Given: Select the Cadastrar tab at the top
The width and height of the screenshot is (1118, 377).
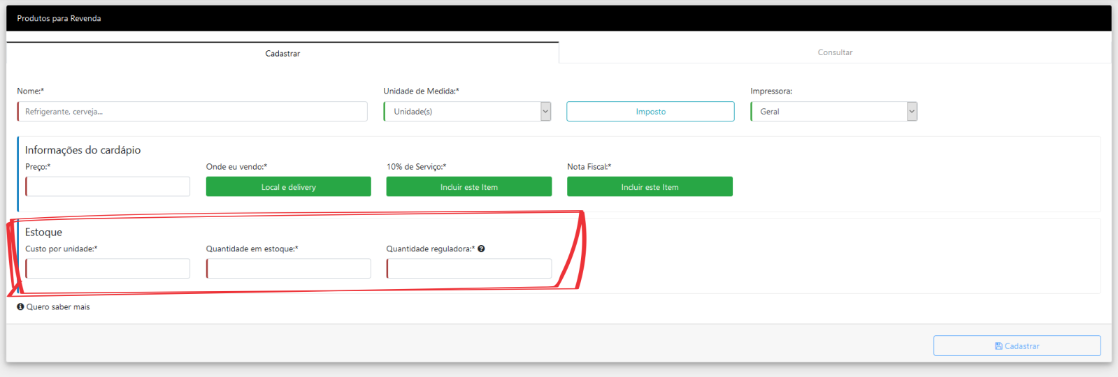Looking at the screenshot, I should (x=282, y=53).
